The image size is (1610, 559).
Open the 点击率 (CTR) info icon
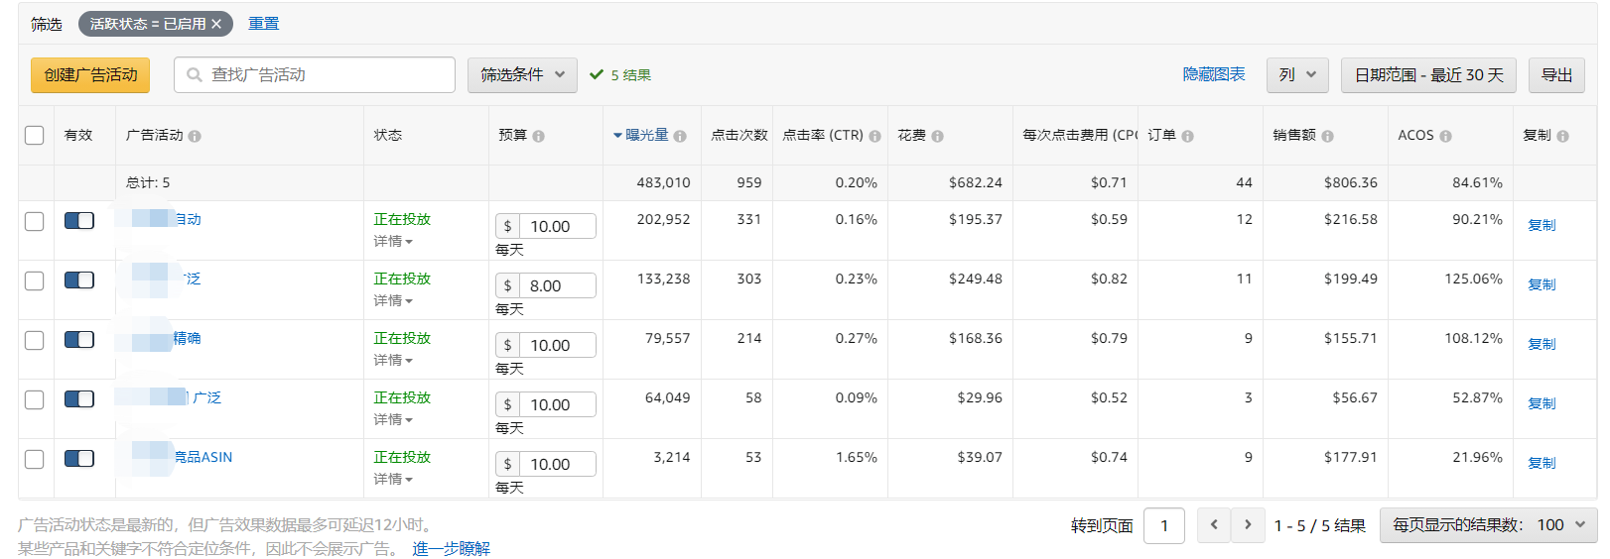pyautogui.click(x=874, y=136)
